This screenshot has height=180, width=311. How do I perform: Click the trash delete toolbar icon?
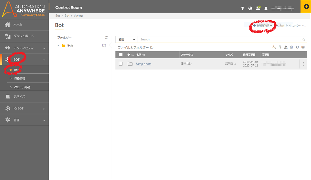[291, 47]
